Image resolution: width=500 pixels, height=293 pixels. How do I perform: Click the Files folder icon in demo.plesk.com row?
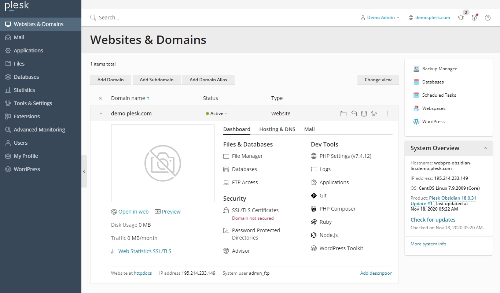point(343,114)
